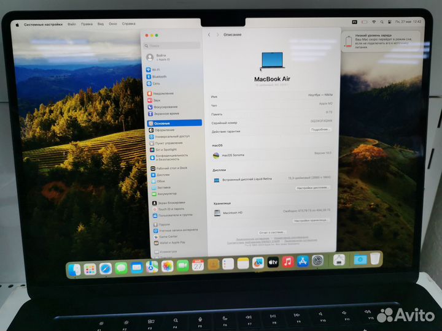Open Фокусирование in the sidebar
Screen dimensions: 442x331
pos(163,107)
